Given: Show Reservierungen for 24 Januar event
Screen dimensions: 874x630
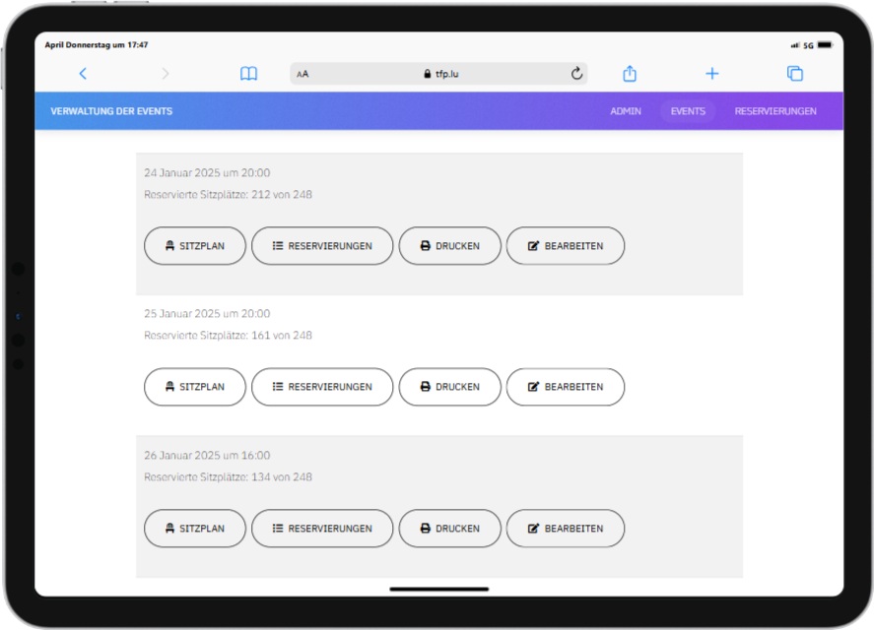Looking at the screenshot, I should click(322, 246).
